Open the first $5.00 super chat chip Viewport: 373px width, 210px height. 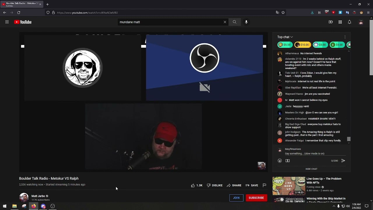point(285,45)
